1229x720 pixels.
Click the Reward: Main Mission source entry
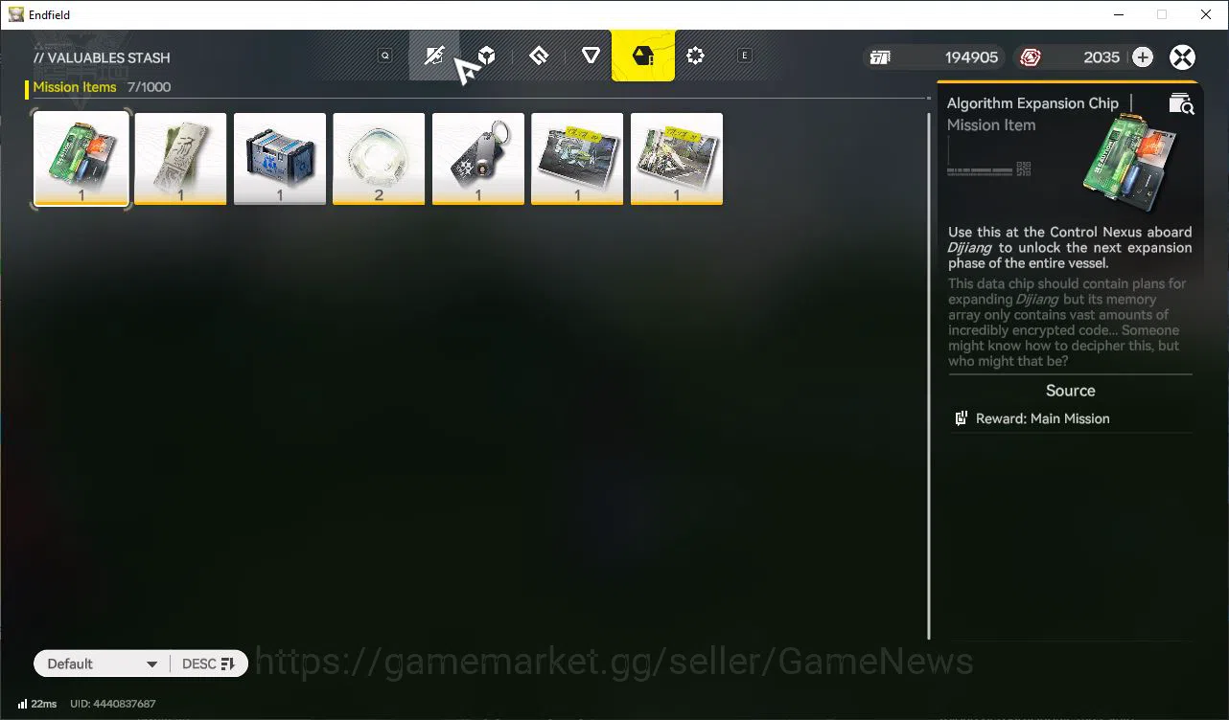(x=1071, y=418)
